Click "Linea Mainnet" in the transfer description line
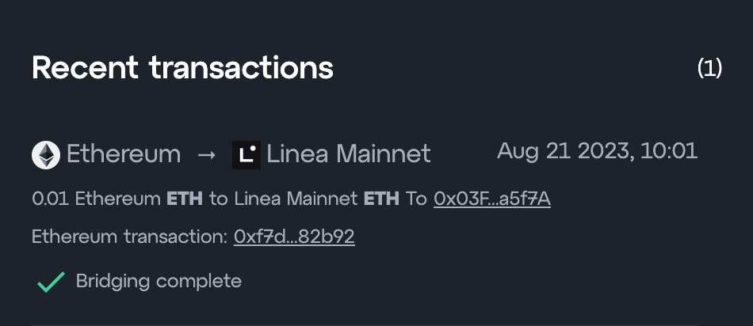753x326 pixels. click(295, 199)
